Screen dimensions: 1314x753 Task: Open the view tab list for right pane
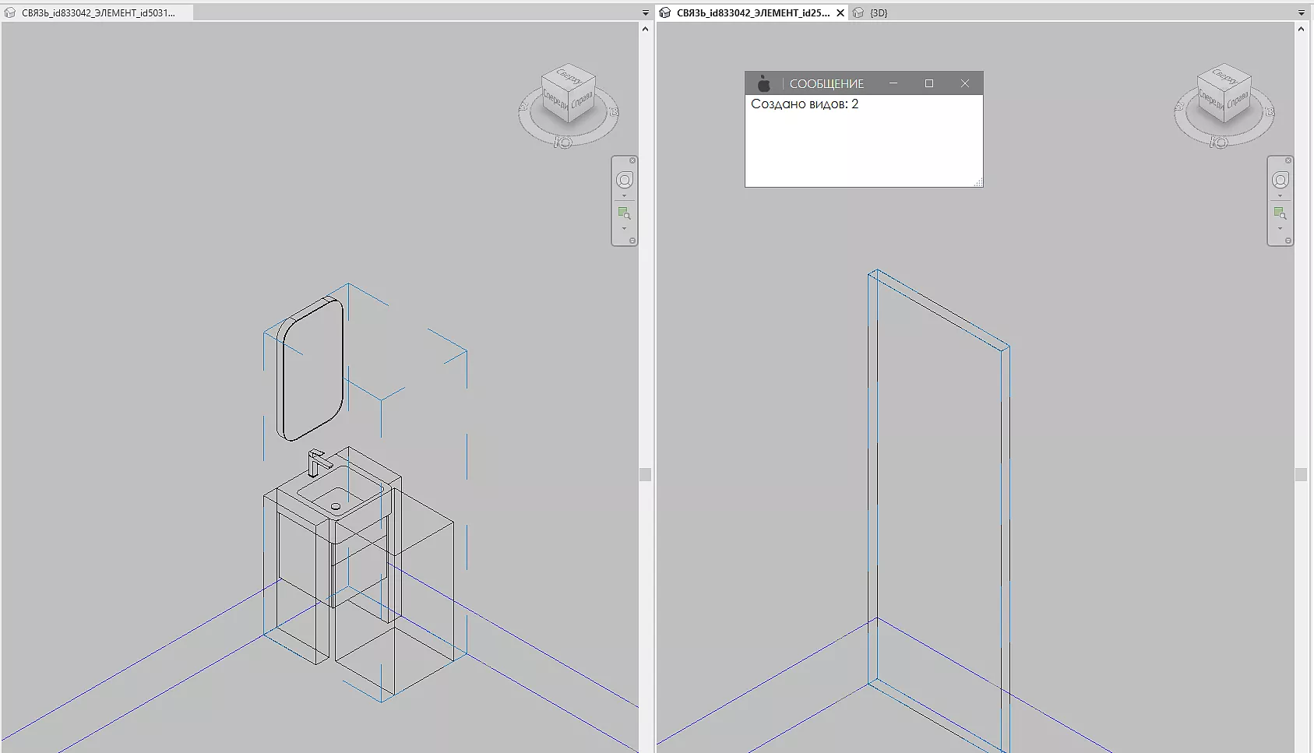pyautogui.click(x=1301, y=13)
